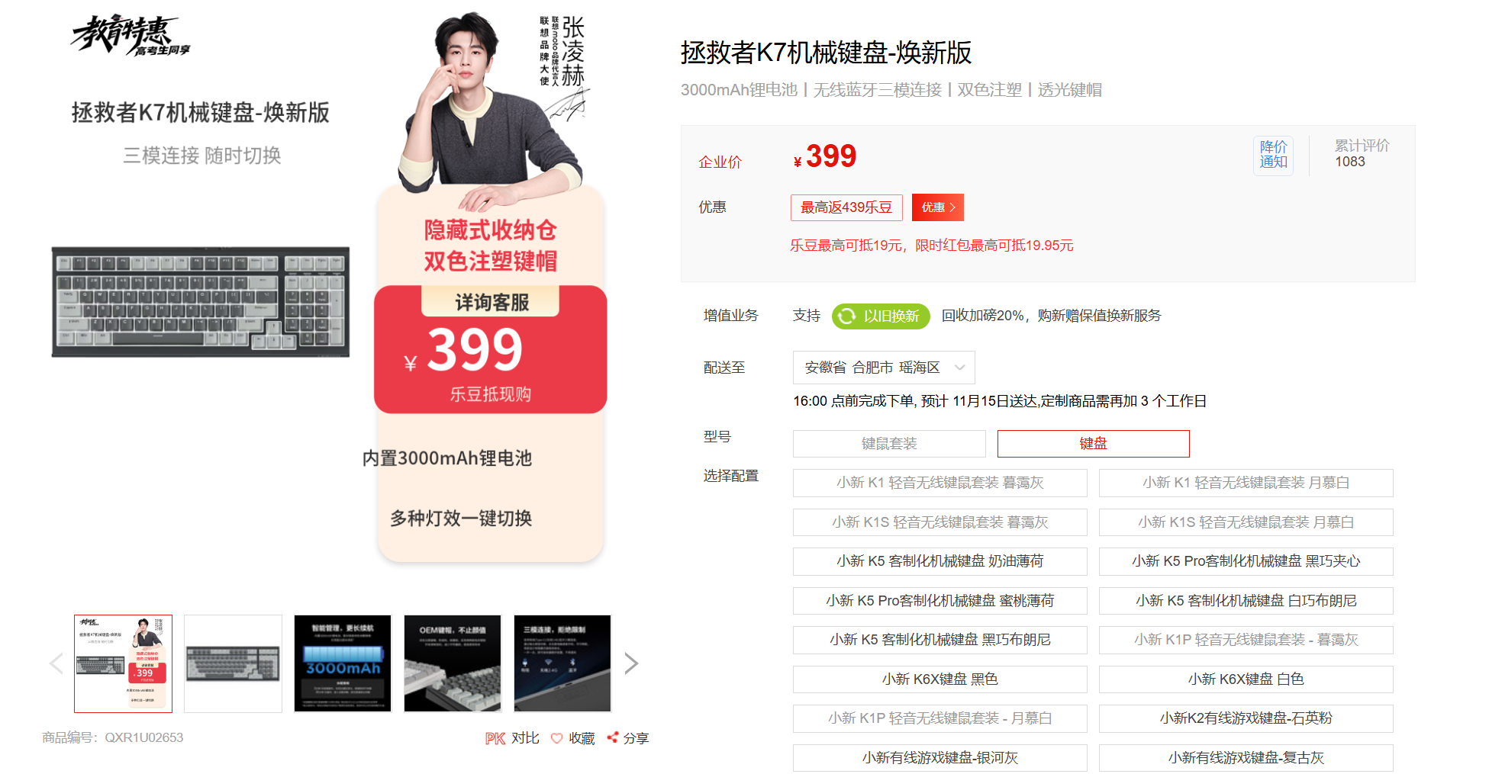
Task: Open the 降价通知 price alert
Action: (x=1273, y=155)
